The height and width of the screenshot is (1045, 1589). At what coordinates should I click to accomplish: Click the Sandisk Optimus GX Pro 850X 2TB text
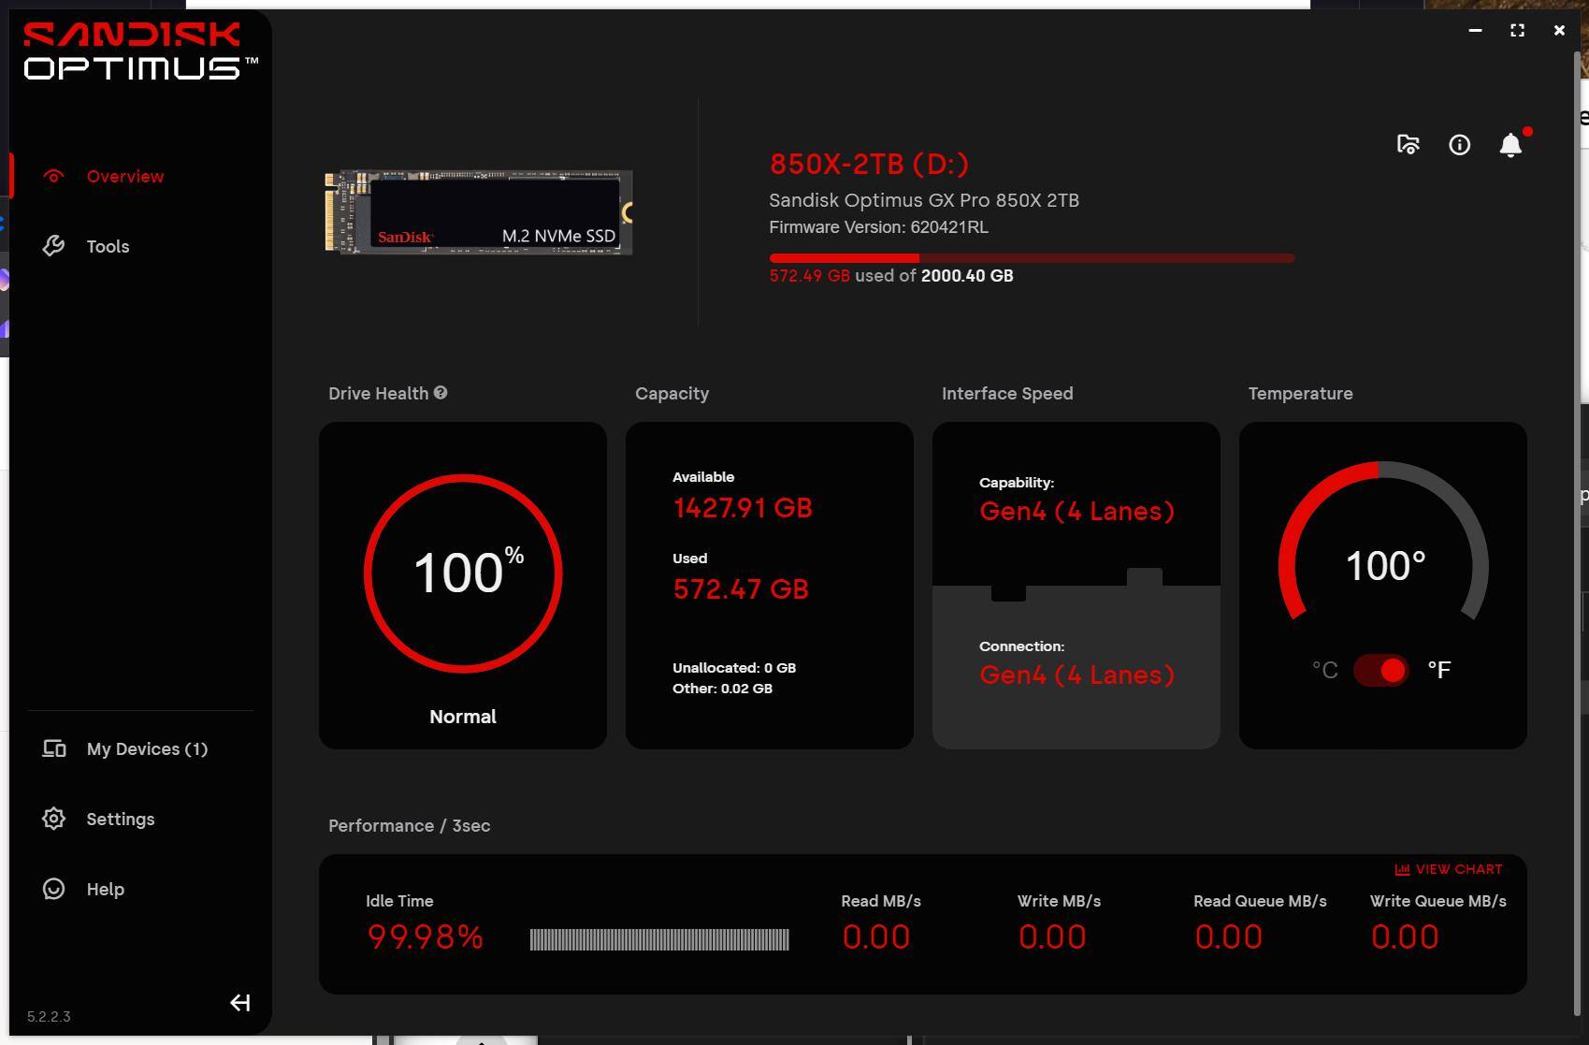pos(924,200)
